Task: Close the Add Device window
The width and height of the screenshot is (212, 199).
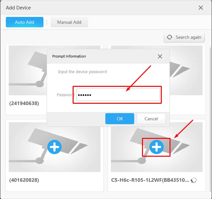Action: coord(201,8)
